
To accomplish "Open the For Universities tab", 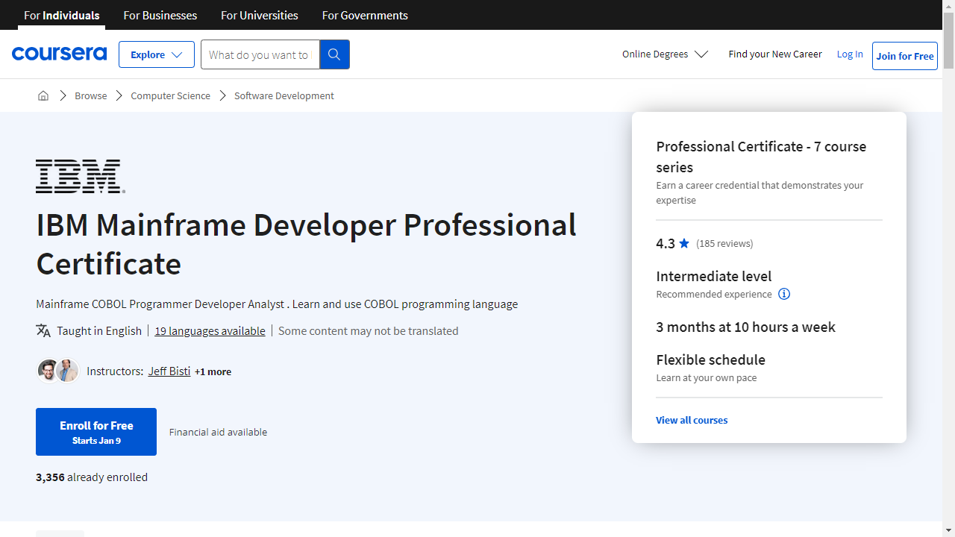I will [260, 15].
